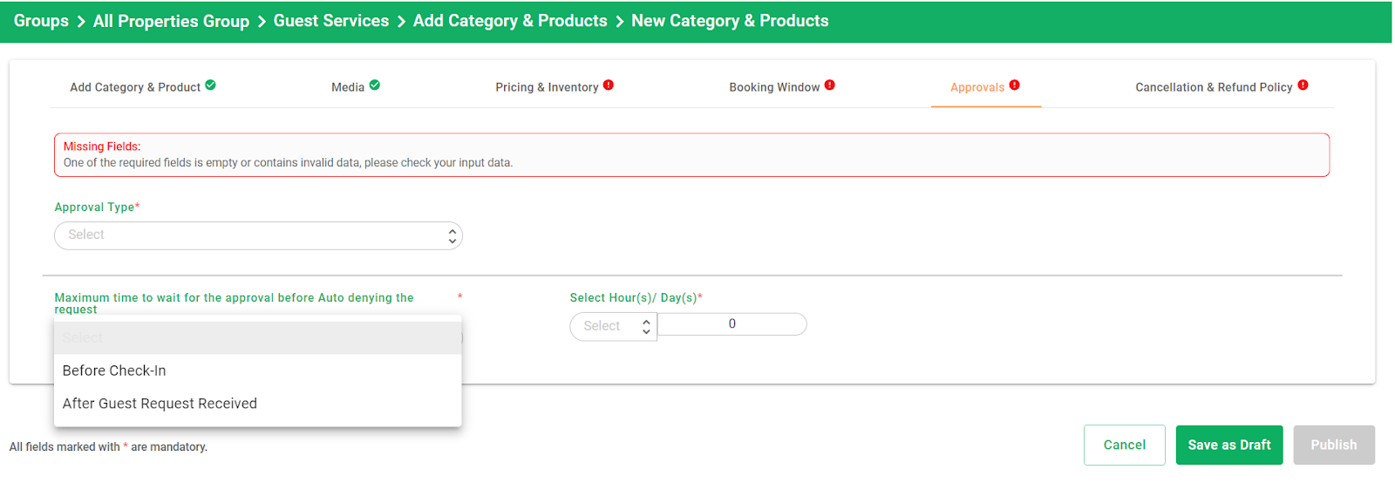Open the Booking Window tab

(x=774, y=87)
